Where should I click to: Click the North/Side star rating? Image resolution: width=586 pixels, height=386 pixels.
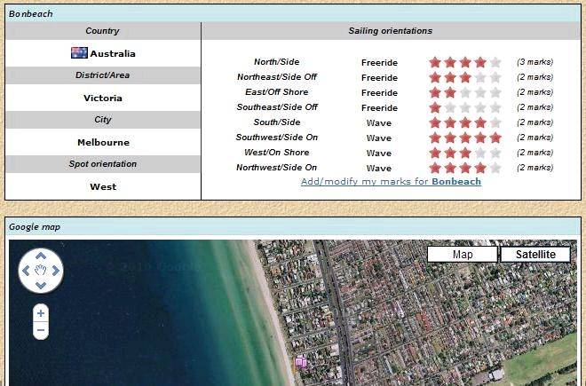point(464,62)
